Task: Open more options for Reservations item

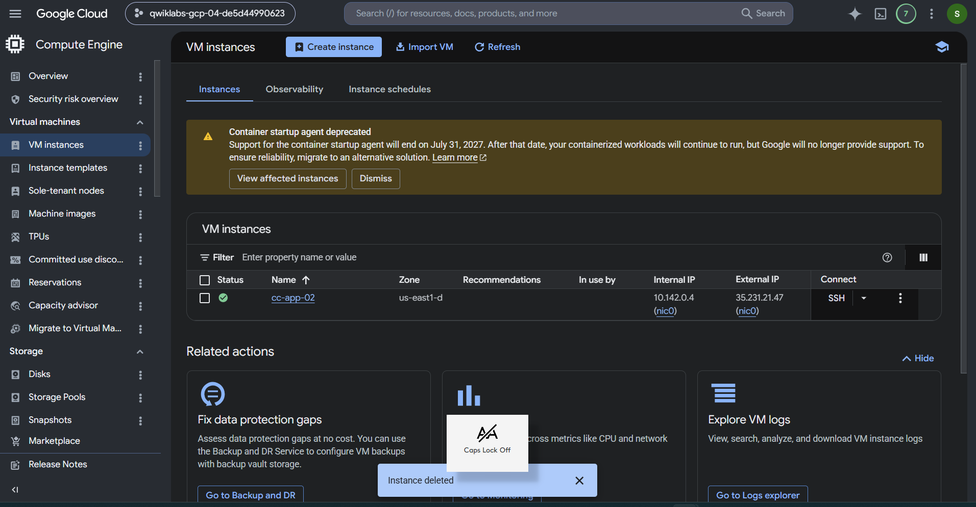Action: [140, 283]
